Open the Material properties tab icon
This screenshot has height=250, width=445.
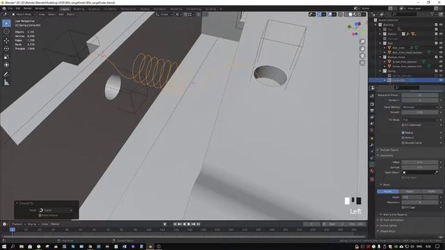372,171
